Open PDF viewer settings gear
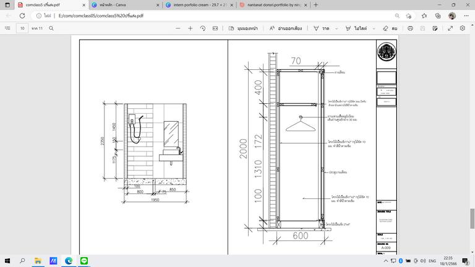The height and width of the screenshot is (267, 475). (x=463, y=28)
